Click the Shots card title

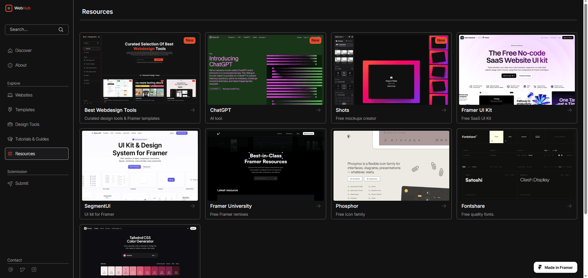pos(342,110)
